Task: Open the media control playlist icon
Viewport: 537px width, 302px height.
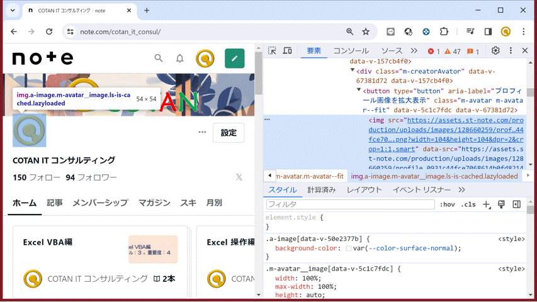Action: (470, 31)
